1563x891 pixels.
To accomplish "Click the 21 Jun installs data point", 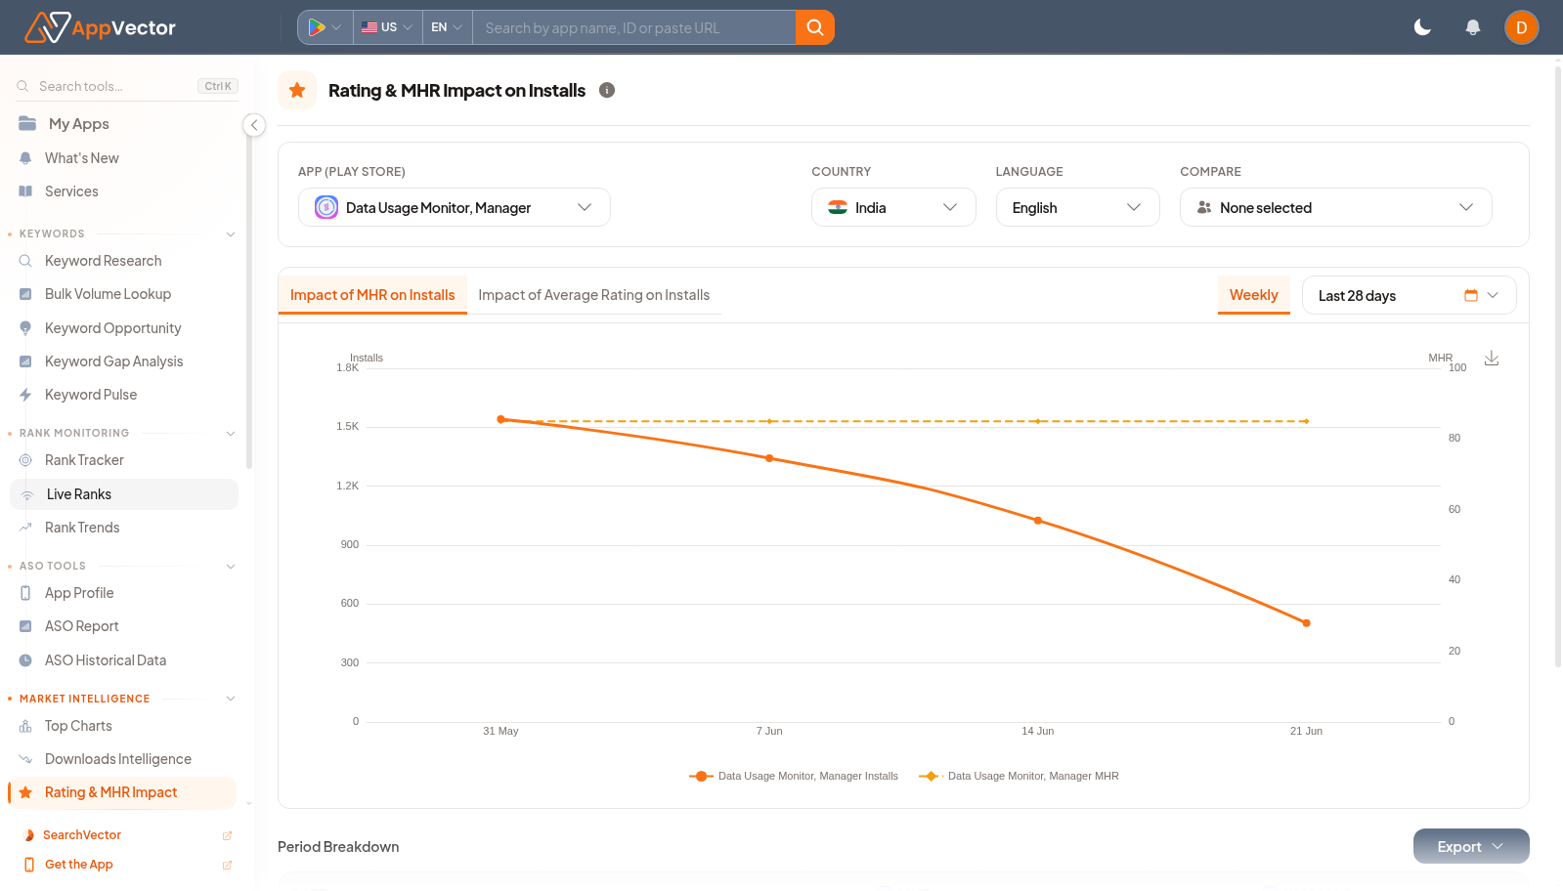I will tap(1307, 623).
